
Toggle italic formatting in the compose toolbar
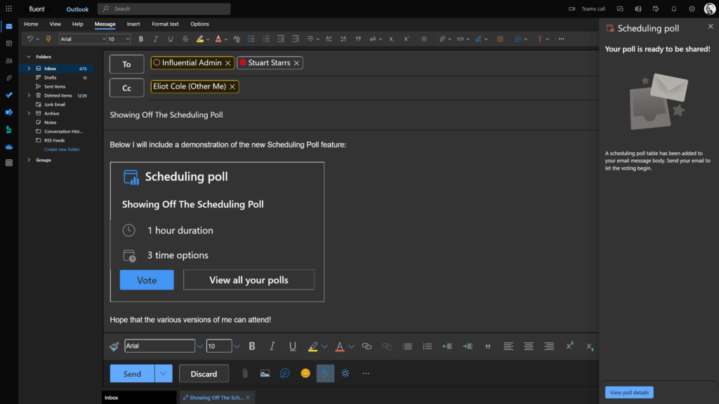(272, 346)
